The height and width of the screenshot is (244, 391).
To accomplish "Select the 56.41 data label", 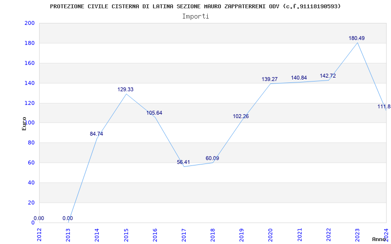I will [183, 162].
